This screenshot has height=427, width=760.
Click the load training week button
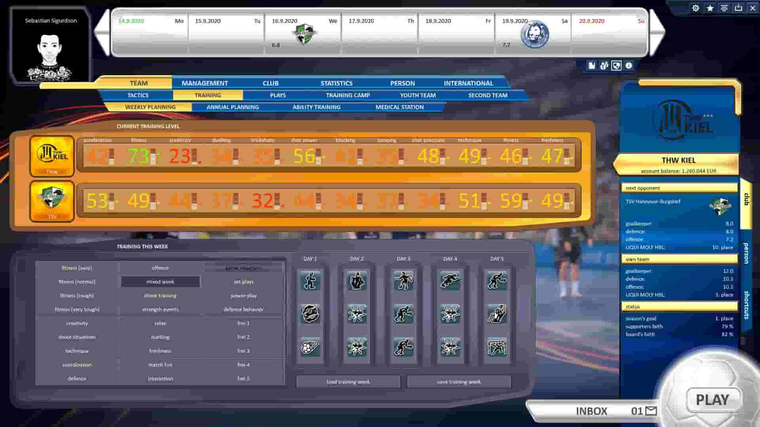(x=348, y=382)
